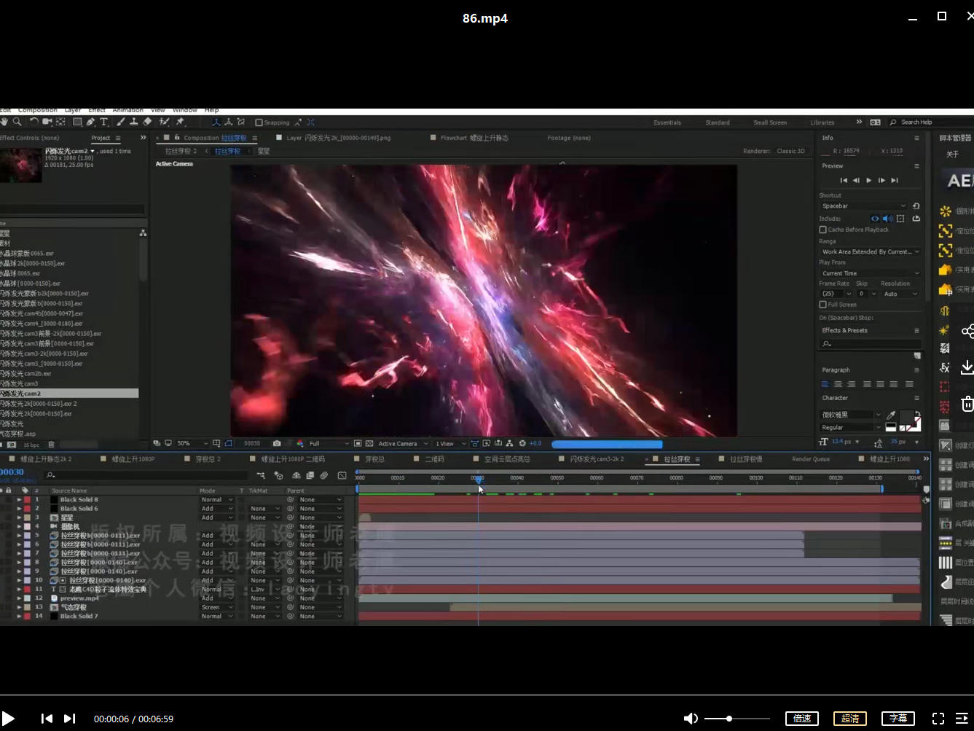
Task: Open the Animation menu
Action: click(127, 110)
